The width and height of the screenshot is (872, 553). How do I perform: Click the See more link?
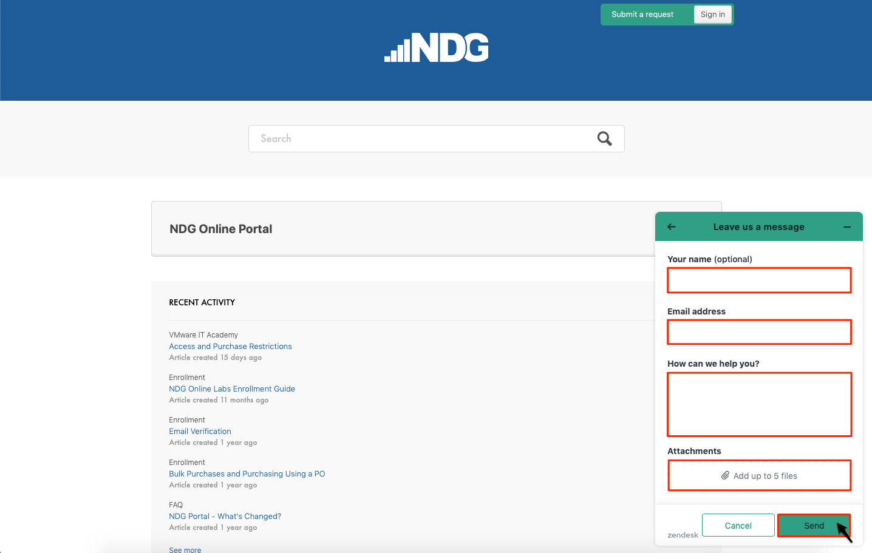coord(185,549)
